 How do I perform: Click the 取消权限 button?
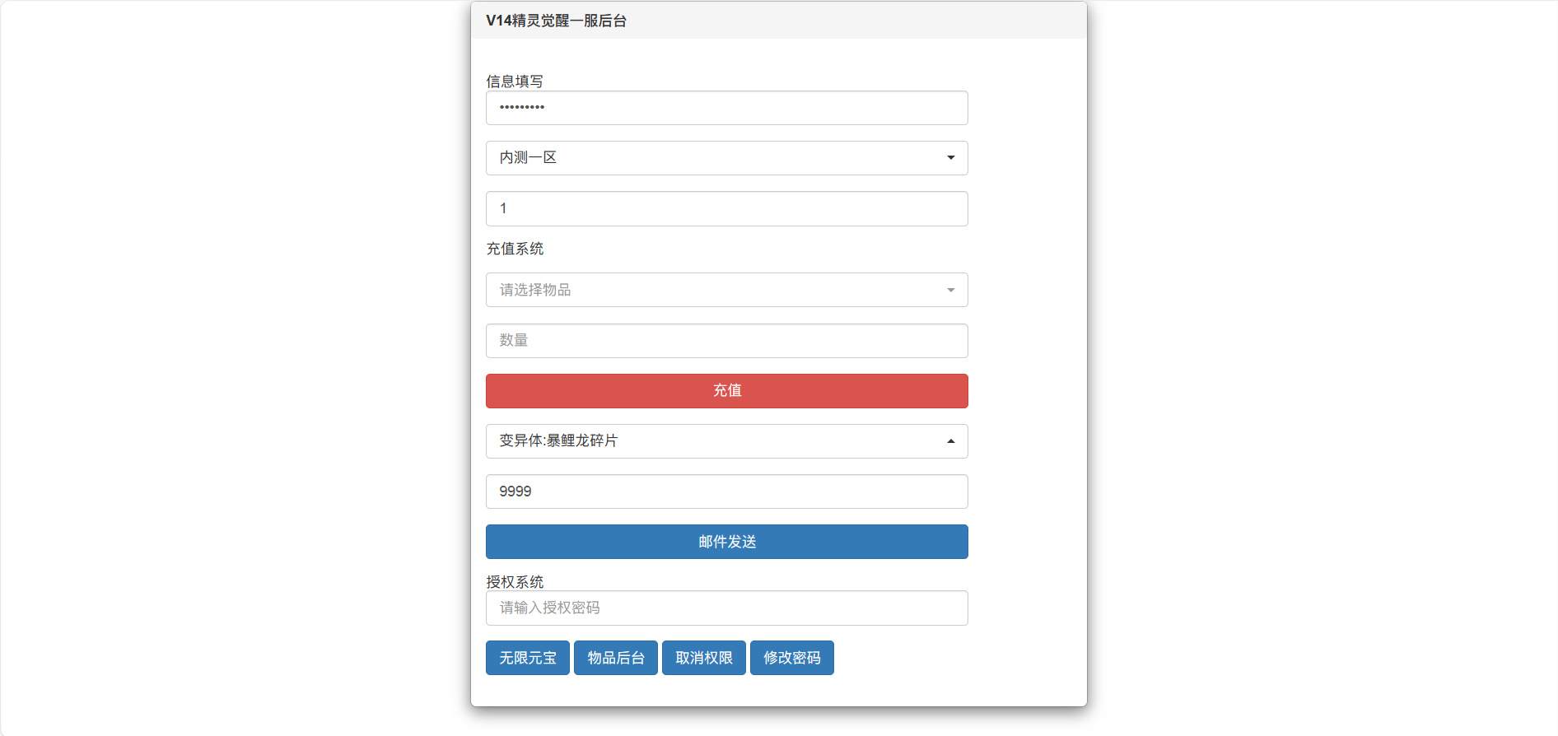coord(703,658)
